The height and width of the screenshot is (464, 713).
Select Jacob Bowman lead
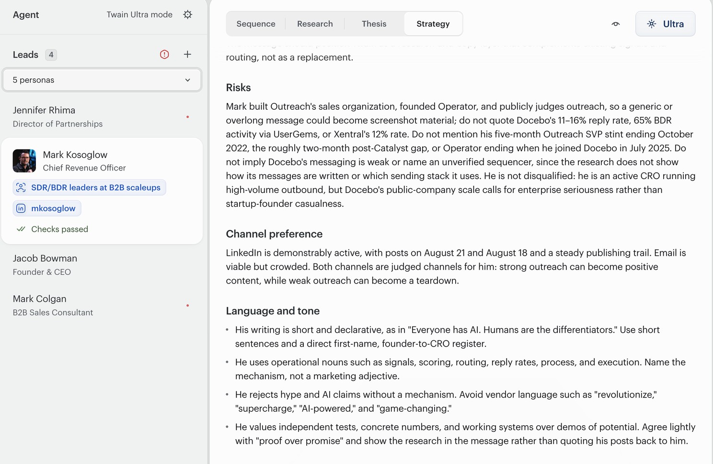click(102, 265)
